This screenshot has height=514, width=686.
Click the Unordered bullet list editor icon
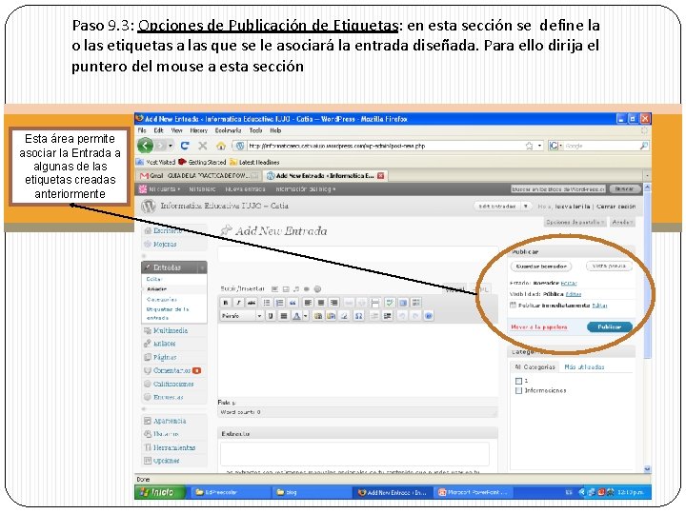pyautogui.click(x=267, y=303)
